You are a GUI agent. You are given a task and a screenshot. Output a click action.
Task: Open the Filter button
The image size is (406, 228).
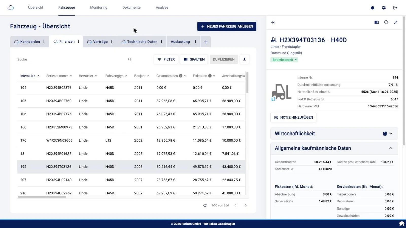pyautogui.click(x=166, y=59)
